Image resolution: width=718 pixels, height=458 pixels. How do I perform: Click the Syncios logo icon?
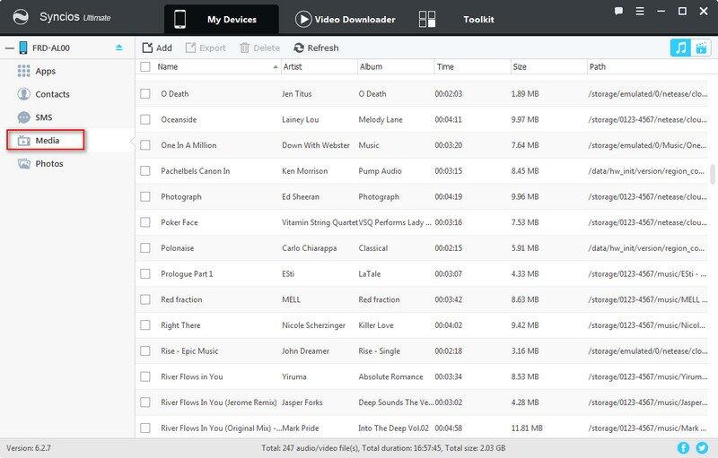[21, 17]
